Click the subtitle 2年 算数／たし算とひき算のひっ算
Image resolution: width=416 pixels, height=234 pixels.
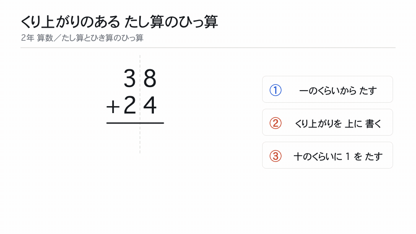pyautogui.click(x=82, y=38)
